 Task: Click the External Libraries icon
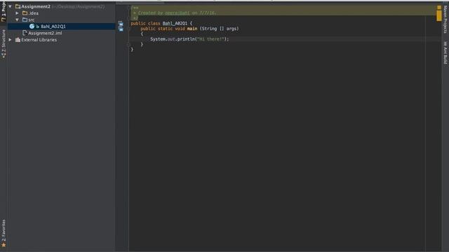coord(18,40)
